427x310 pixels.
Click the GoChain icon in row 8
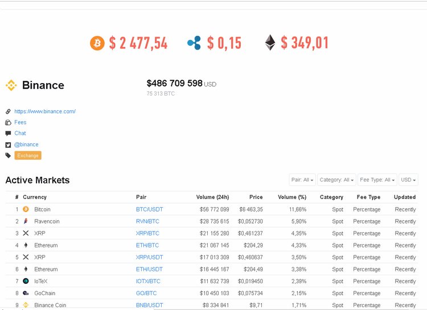[x=26, y=293]
